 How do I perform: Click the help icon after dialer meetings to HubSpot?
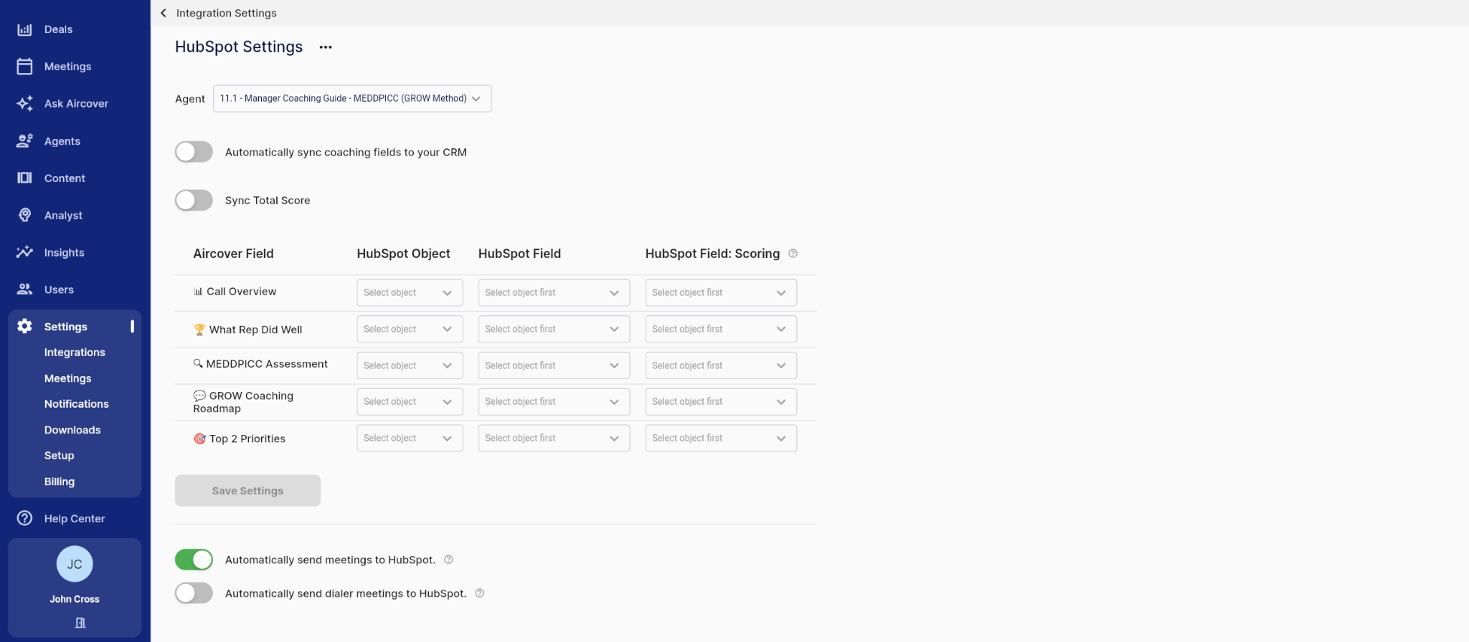pos(480,593)
